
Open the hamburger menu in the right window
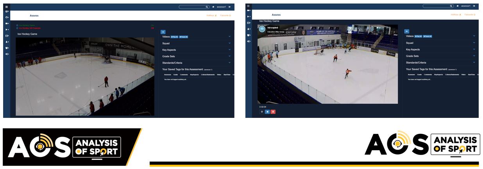coord(249,5)
